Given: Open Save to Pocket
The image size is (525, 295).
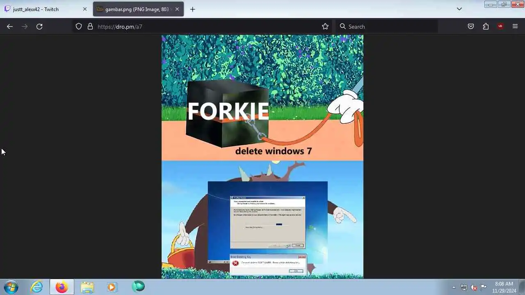Looking at the screenshot, I should pyautogui.click(x=471, y=27).
